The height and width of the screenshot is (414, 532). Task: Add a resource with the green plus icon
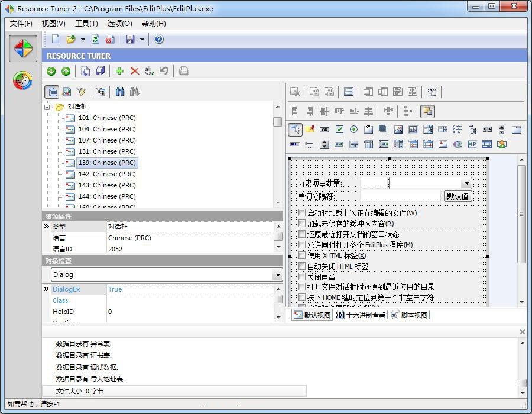pyautogui.click(x=119, y=71)
